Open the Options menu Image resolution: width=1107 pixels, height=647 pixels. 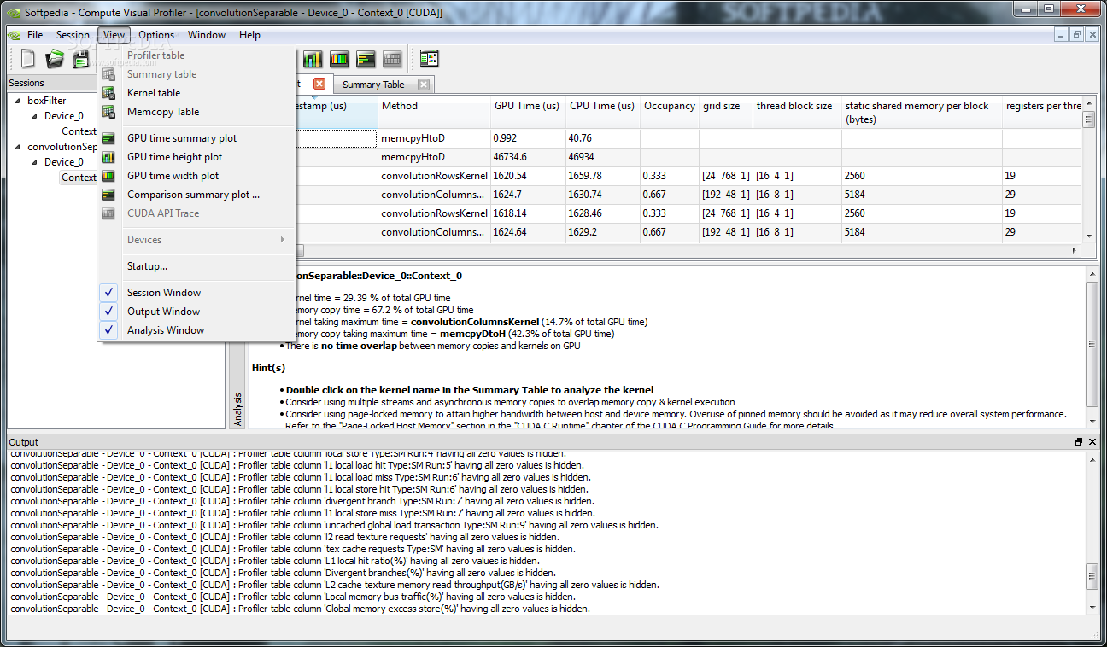point(156,35)
